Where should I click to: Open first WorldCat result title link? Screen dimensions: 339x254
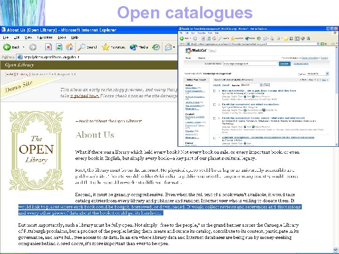pos(259,91)
